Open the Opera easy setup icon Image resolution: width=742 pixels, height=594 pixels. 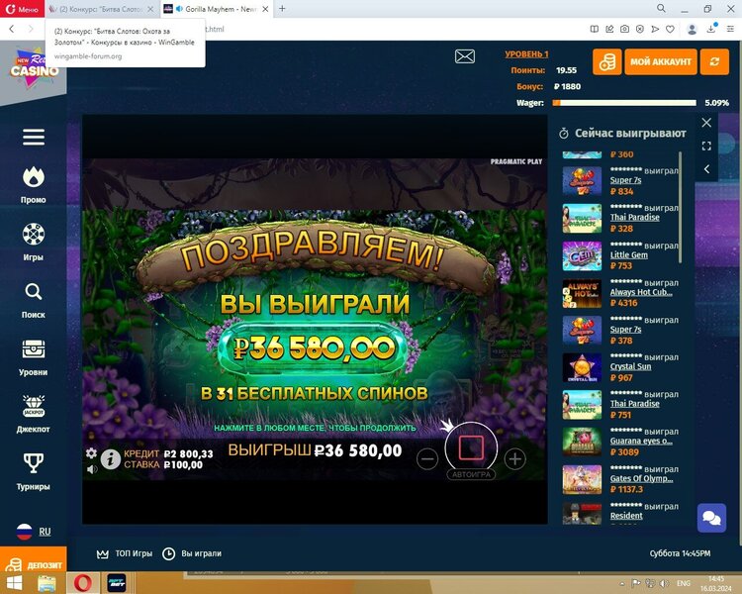pyautogui.click(x=730, y=29)
